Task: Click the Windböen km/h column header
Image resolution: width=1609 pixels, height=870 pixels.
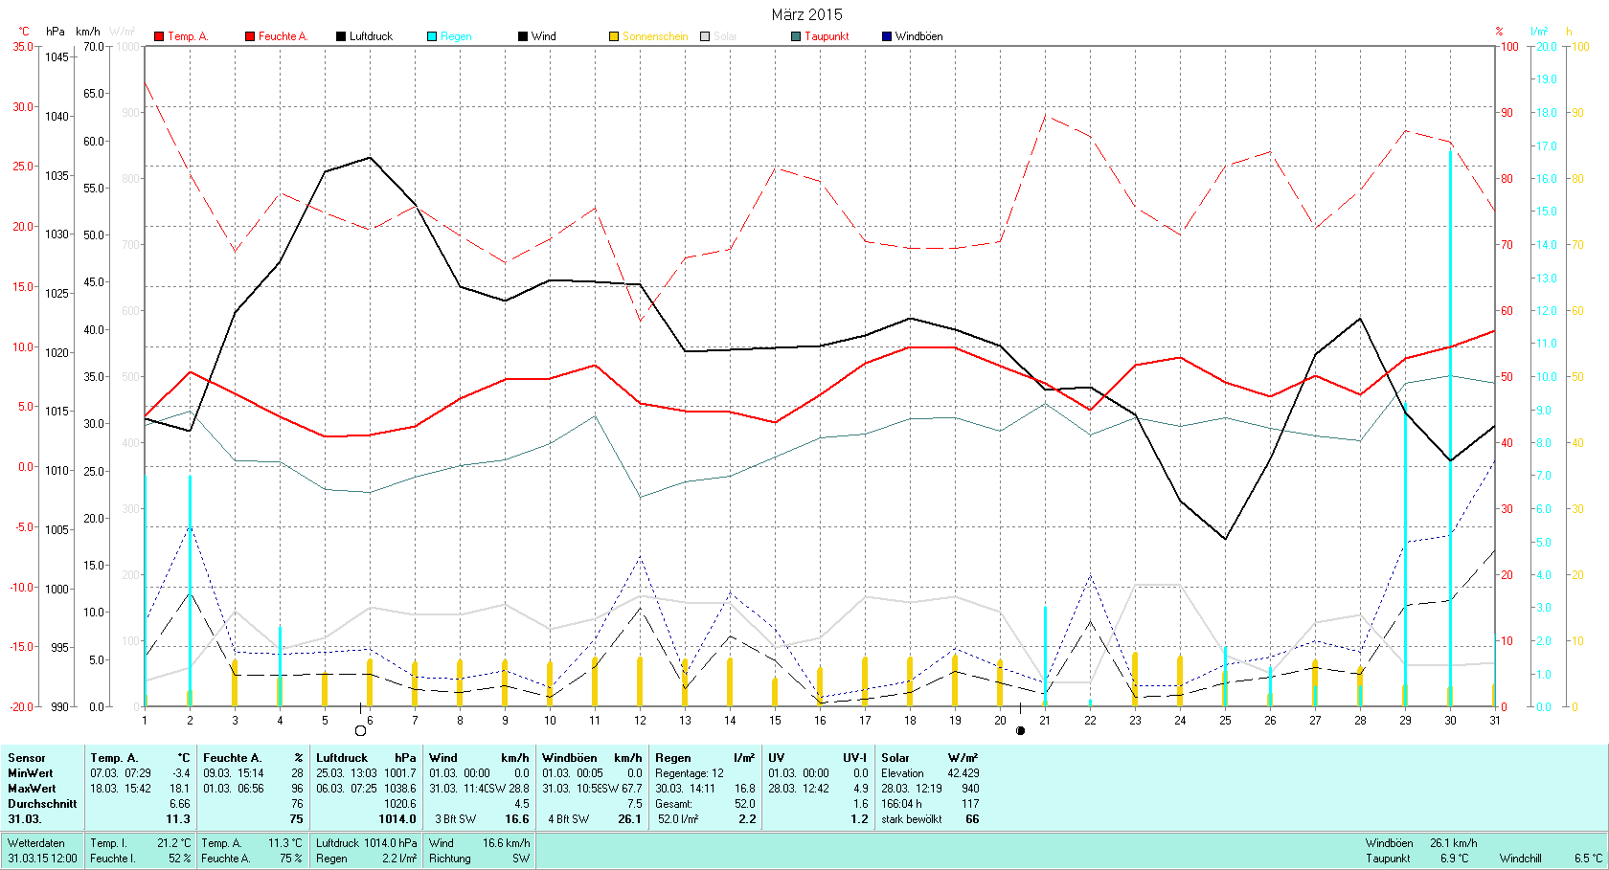Action: [592, 758]
